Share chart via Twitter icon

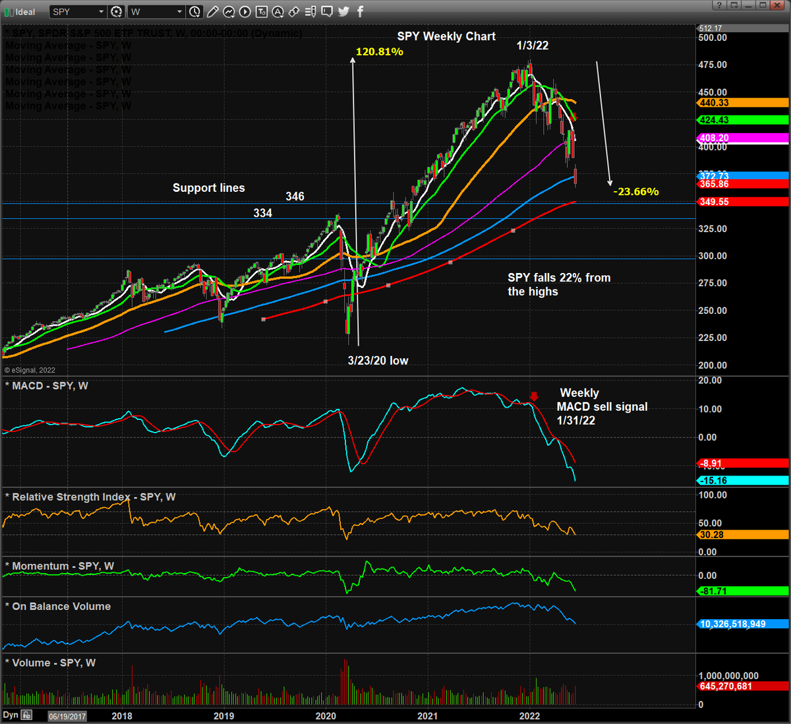point(343,12)
